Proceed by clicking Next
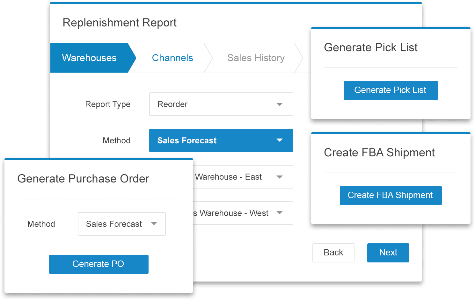The height and width of the screenshot is (300, 475). pos(388,253)
